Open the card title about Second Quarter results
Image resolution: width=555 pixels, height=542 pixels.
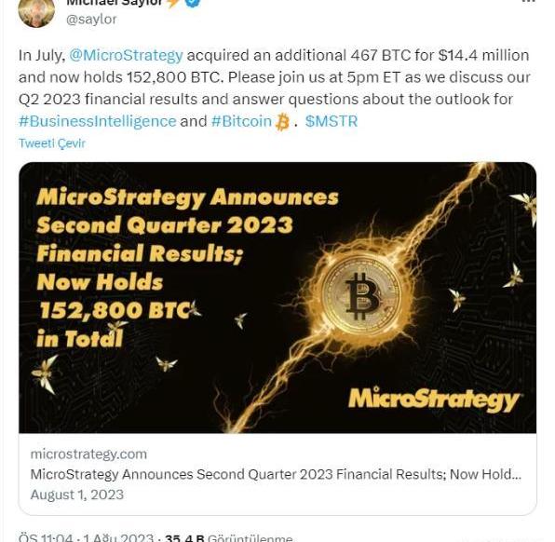[276, 474]
